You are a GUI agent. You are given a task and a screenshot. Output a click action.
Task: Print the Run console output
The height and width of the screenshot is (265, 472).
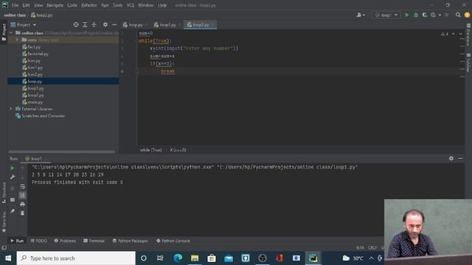[x=23, y=205]
